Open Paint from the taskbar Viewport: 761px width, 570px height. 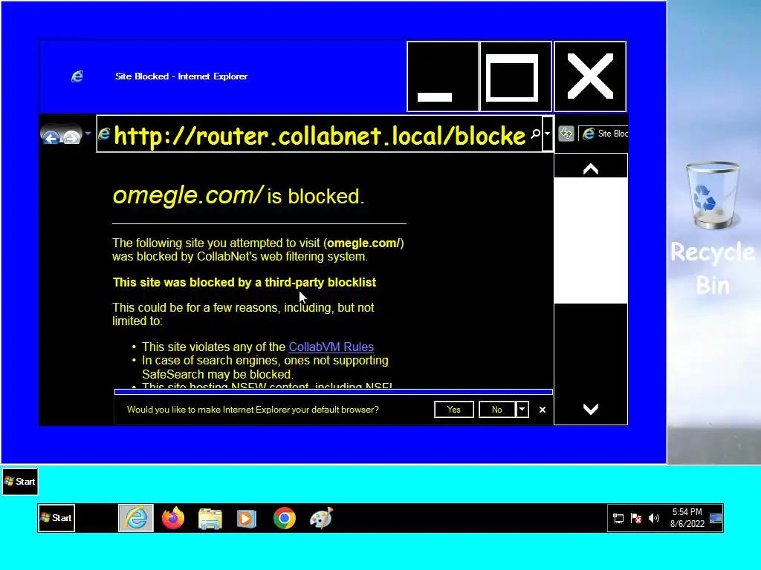tap(321, 518)
